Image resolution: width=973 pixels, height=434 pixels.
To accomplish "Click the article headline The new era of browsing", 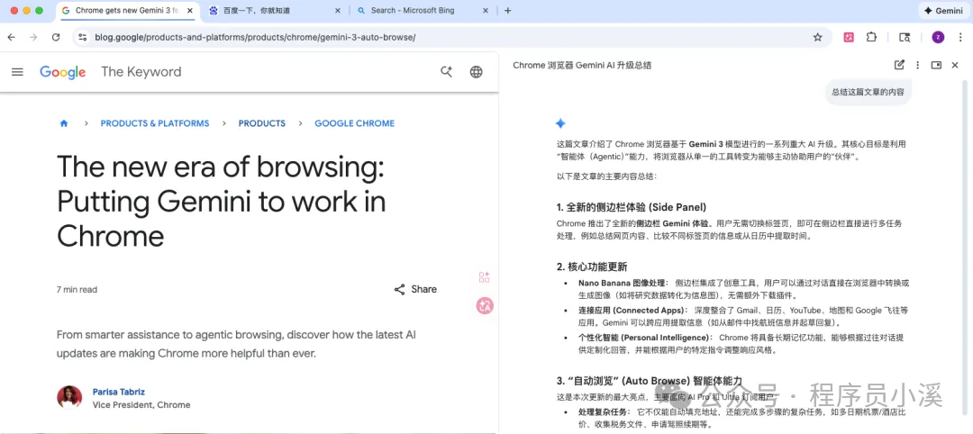I will tap(222, 202).
